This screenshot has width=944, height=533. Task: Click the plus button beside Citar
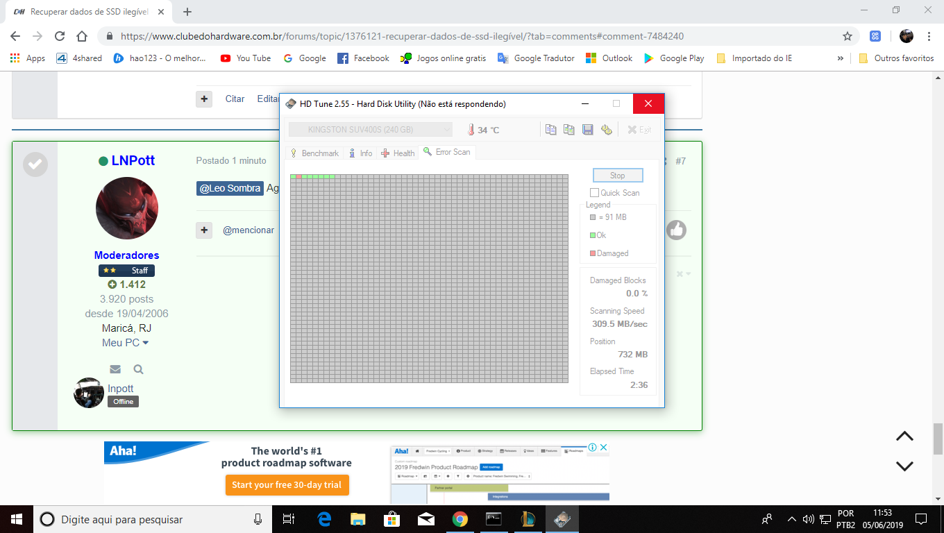pyautogui.click(x=204, y=99)
